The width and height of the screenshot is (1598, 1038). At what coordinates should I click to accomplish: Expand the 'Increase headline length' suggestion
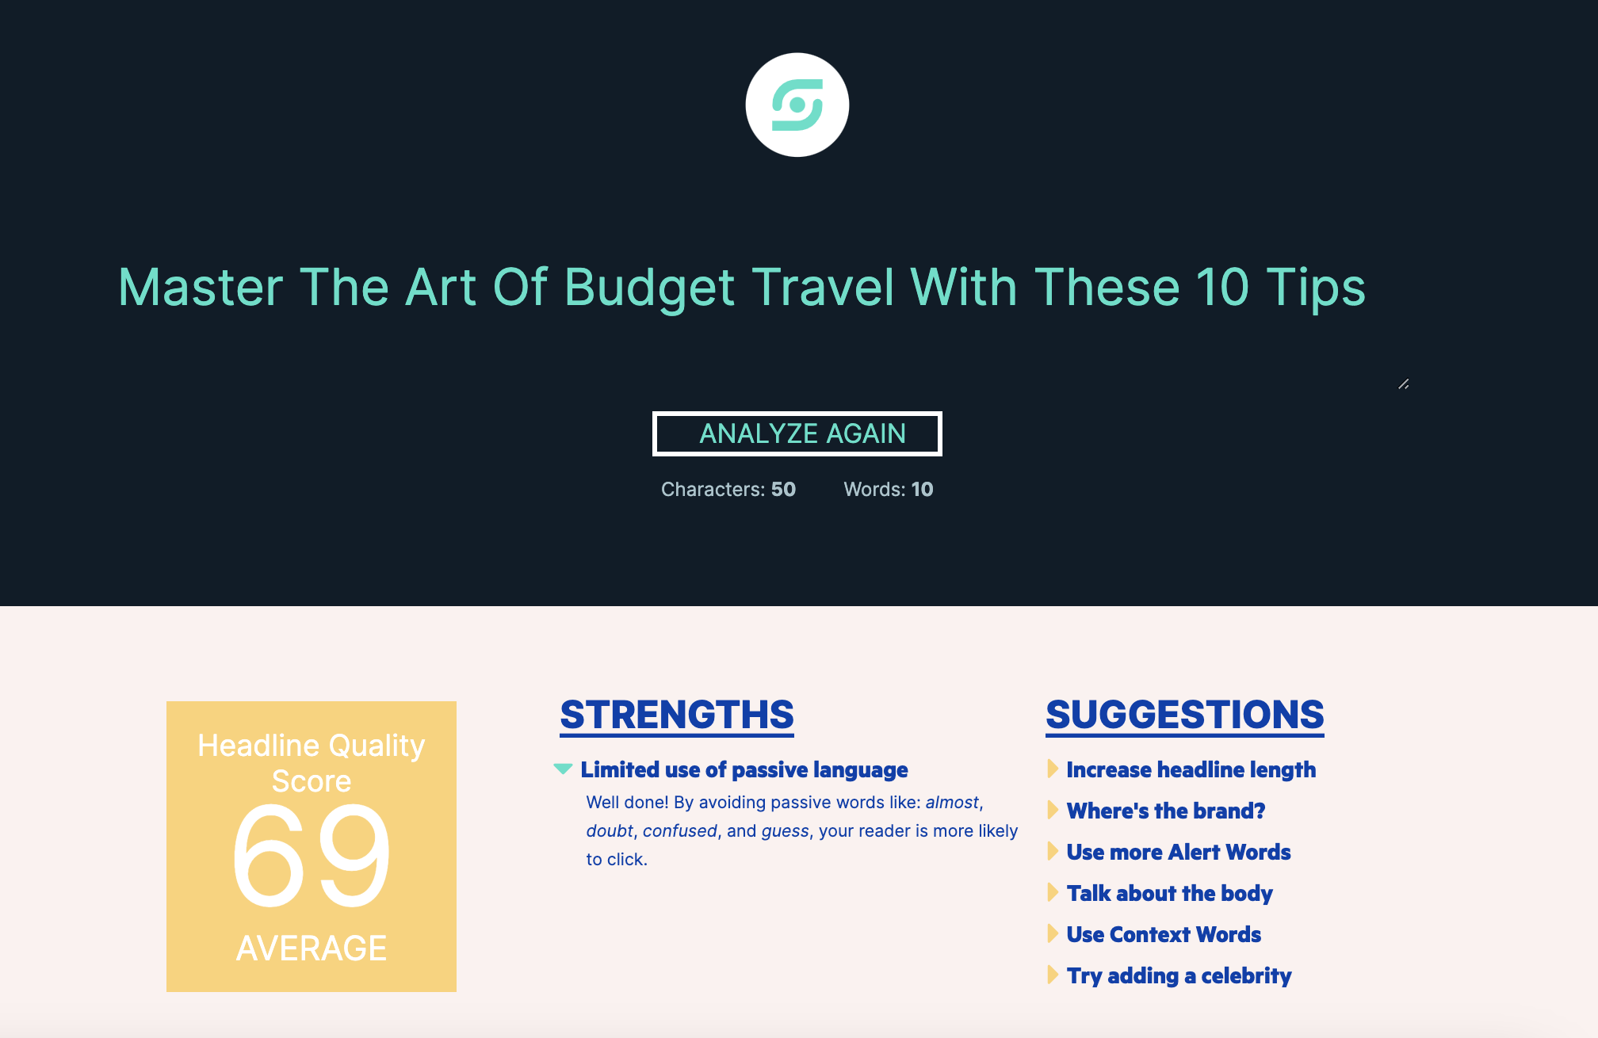[1189, 769]
